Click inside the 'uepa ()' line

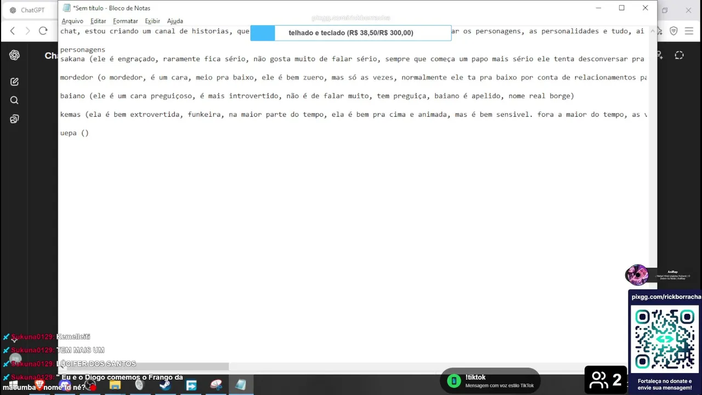(74, 133)
